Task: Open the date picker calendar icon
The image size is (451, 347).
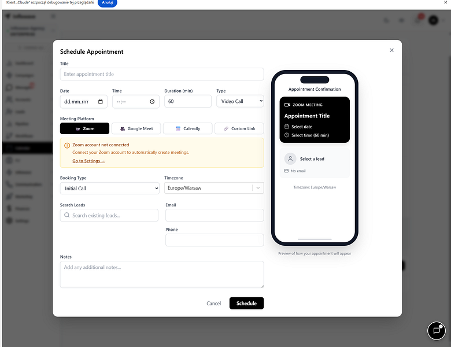Action: point(101,102)
